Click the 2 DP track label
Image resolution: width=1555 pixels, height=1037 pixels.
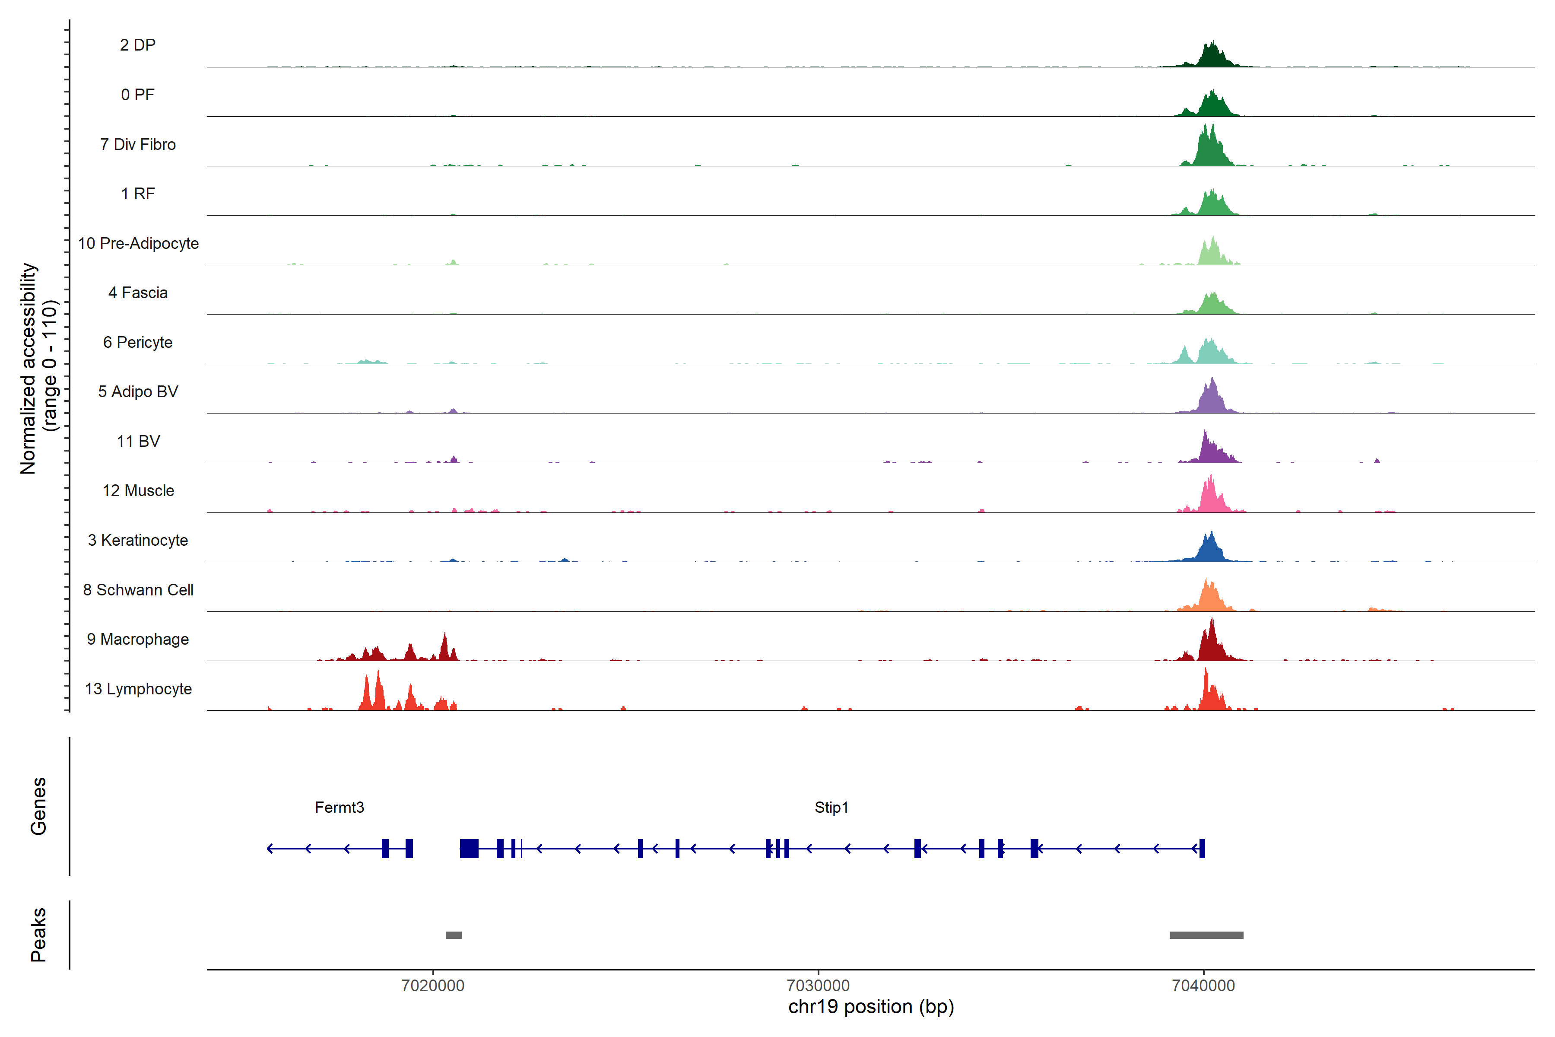(x=137, y=45)
